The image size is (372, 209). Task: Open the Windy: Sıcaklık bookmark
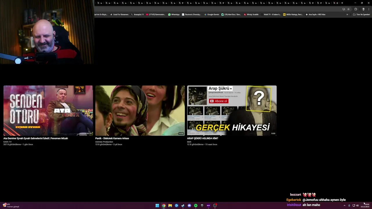251,15
